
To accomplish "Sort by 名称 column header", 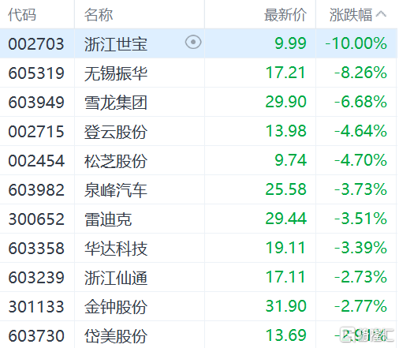I will (x=99, y=14).
